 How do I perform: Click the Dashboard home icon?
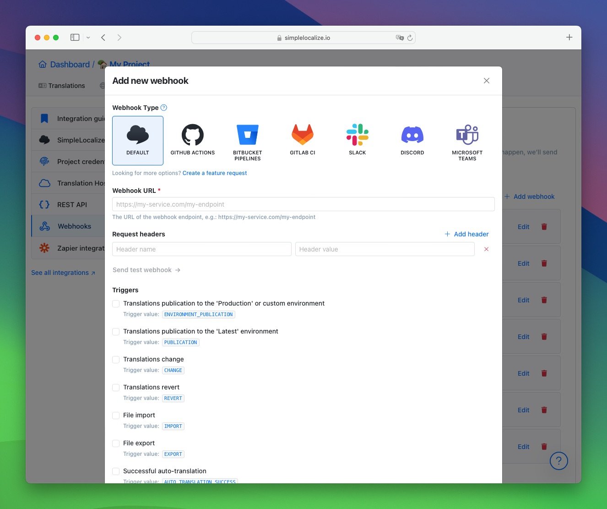43,65
